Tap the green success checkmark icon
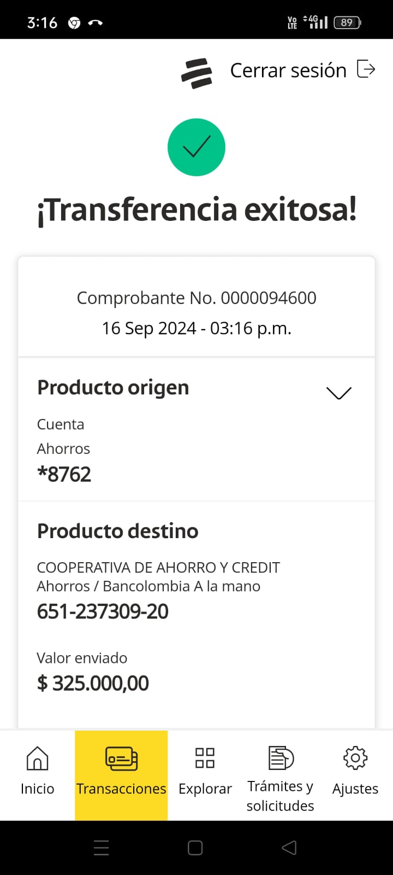Viewport: 393px width, 875px height. pyautogui.click(x=196, y=147)
